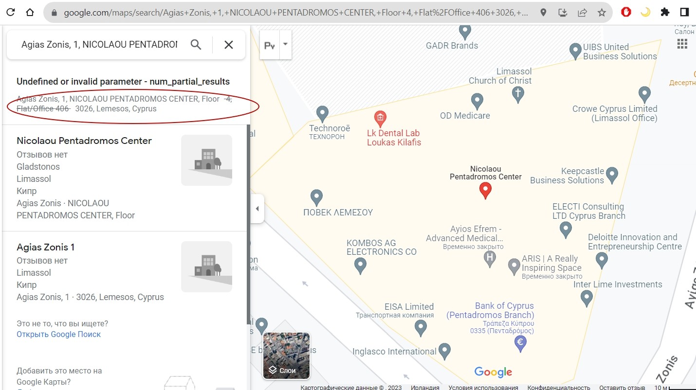Click the browser address bar URL
Viewport: 696px width, 390px height.
(296, 13)
